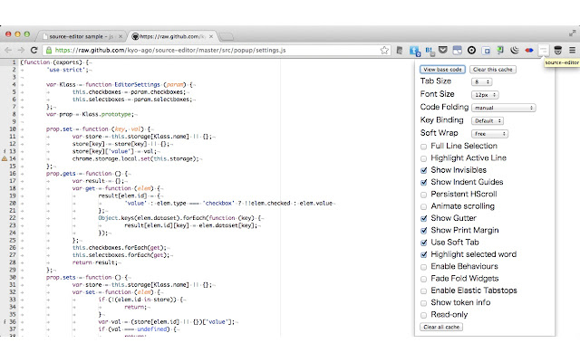580x362 pixels.
Task: Click 'use strict' text on line 2
Action: (65, 70)
